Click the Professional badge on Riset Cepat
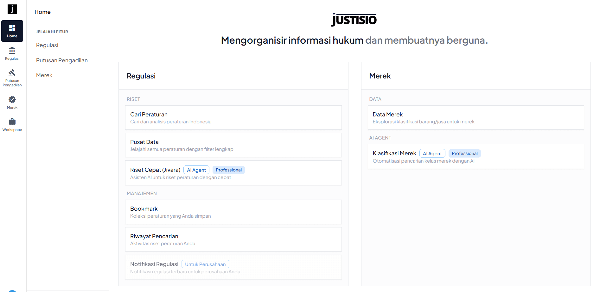 (x=229, y=170)
